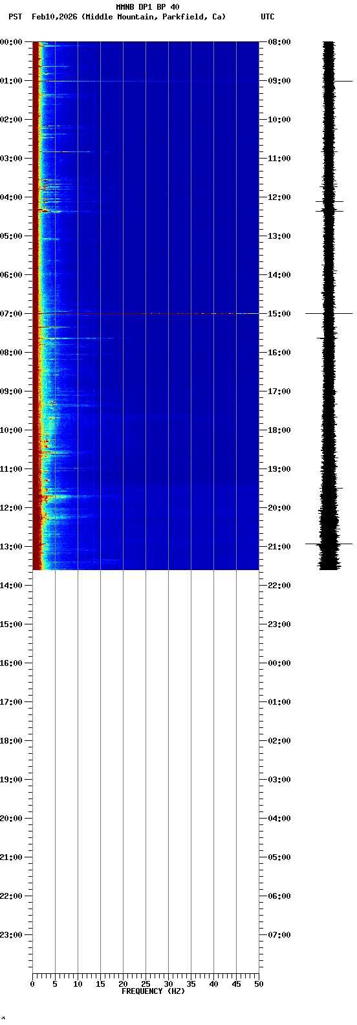Click the "PST" timezone label in the header
Screen dimensions: 357x1025
point(15,17)
